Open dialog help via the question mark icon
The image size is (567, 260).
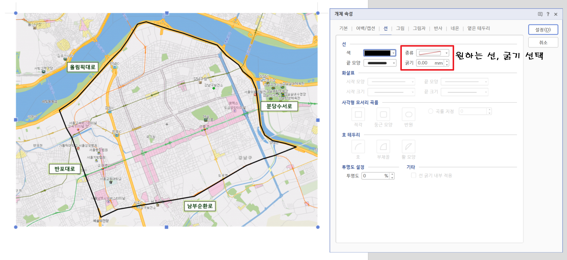tap(549, 14)
